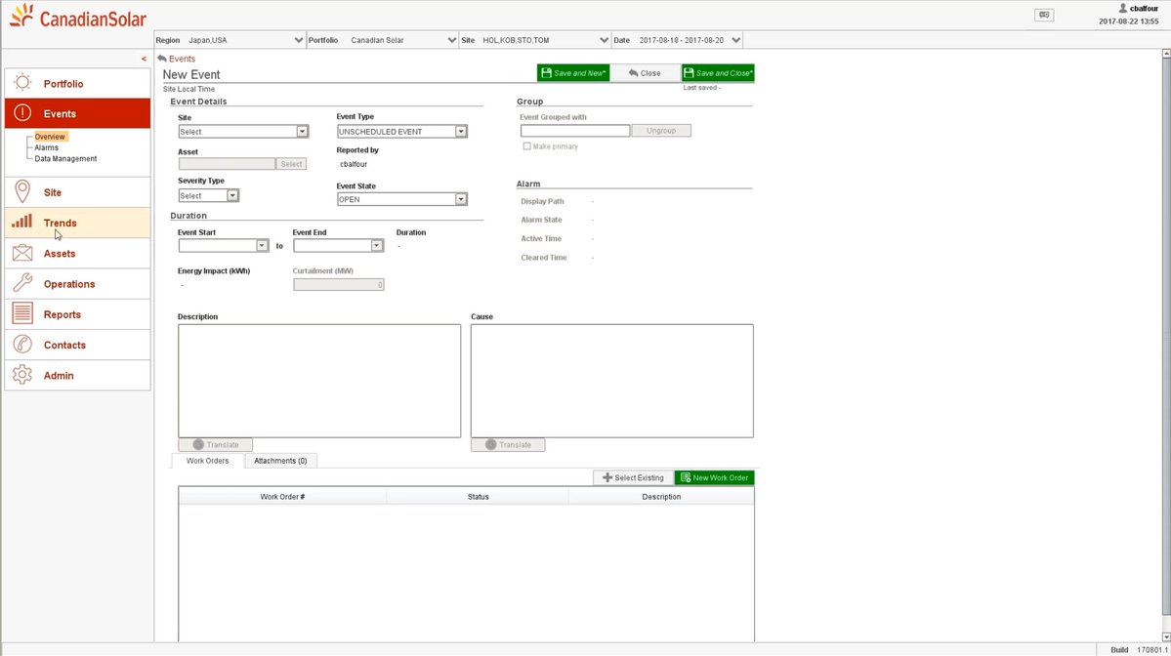The width and height of the screenshot is (1171, 656).
Task: Click the Events breadcrumb link
Action: 182,59
